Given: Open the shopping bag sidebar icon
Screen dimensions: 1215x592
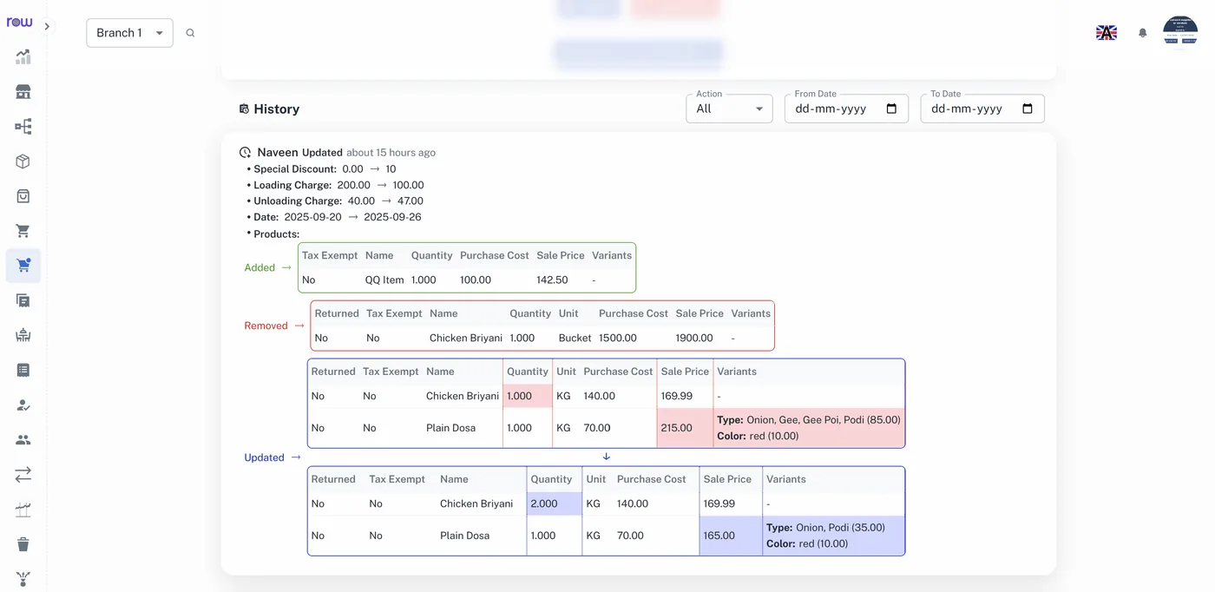Looking at the screenshot, I should coord(23,196).
